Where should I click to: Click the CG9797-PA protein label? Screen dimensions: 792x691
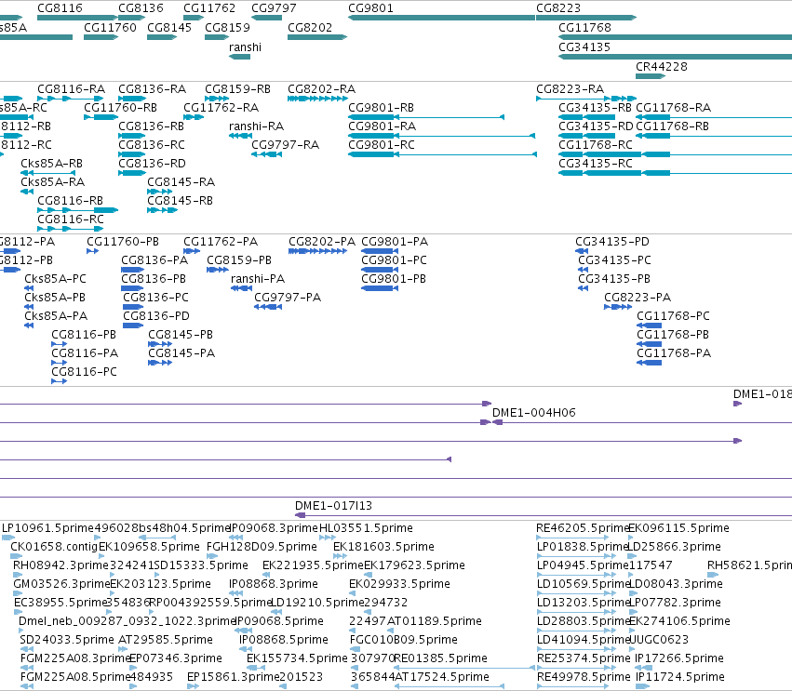point(288,298)
